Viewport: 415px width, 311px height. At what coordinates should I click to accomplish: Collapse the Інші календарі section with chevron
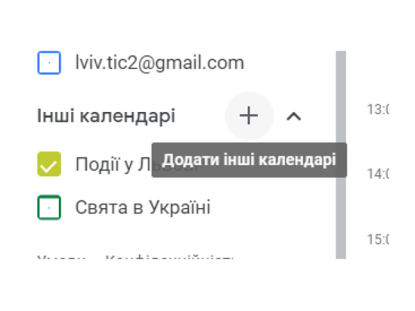point(294,116)
